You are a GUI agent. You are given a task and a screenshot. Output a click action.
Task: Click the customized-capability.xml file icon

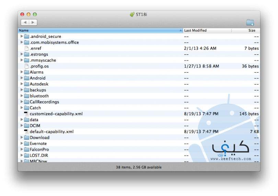coord(26,114)
